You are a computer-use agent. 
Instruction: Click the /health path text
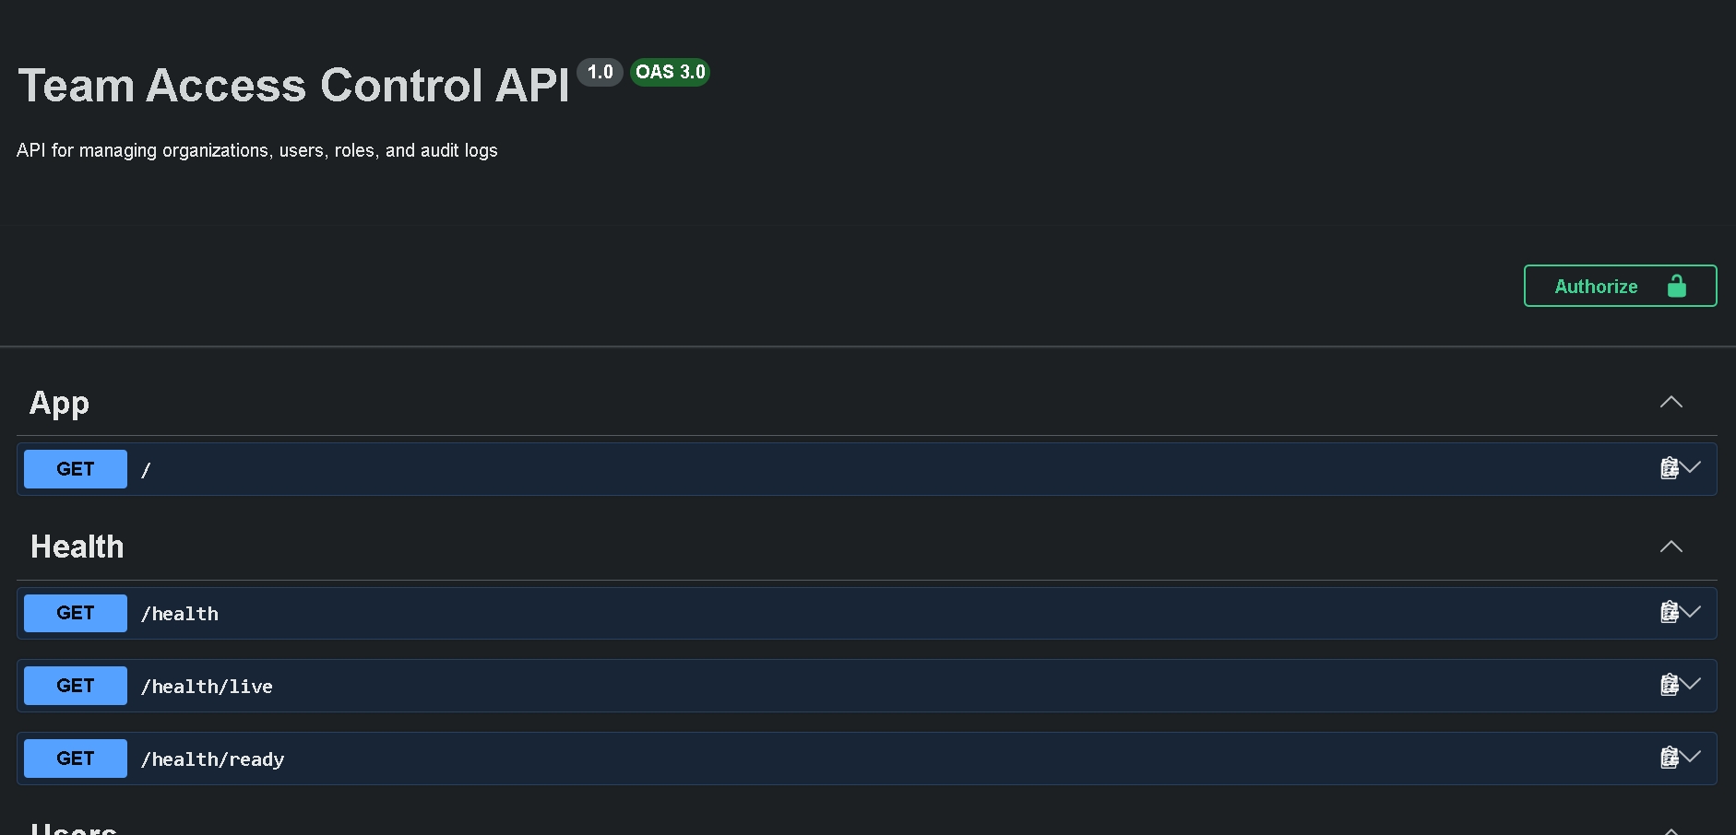180,614
